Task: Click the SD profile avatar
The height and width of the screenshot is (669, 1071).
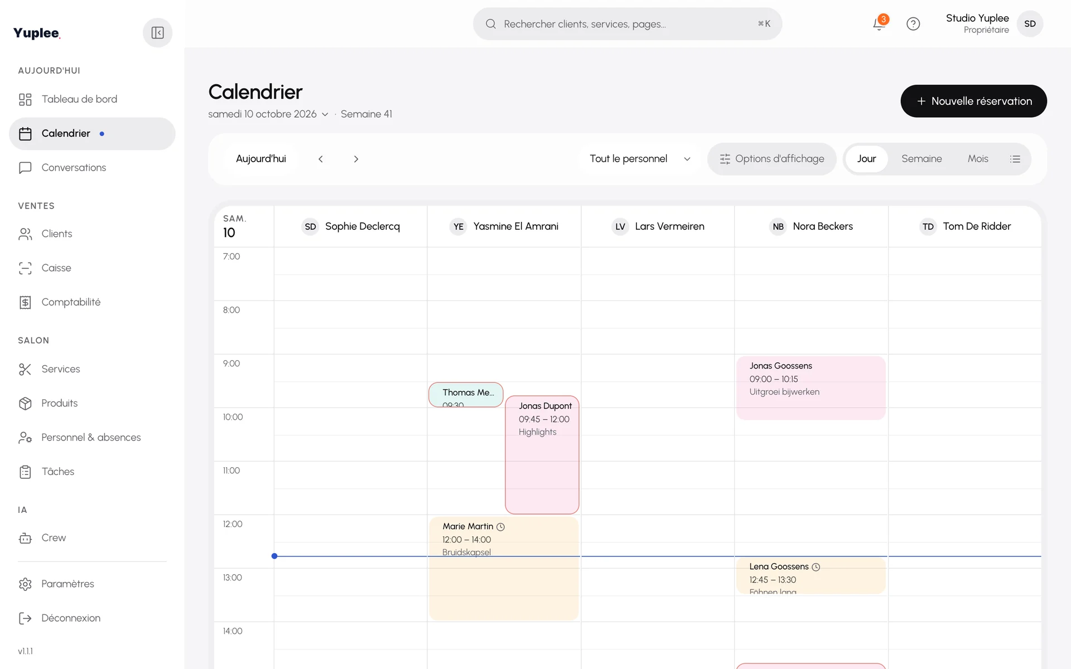Action: [x=1030, y=24]
